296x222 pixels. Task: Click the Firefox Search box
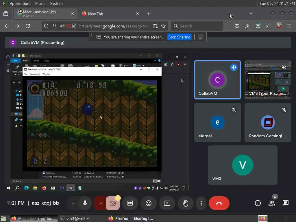tap(197, 26)
